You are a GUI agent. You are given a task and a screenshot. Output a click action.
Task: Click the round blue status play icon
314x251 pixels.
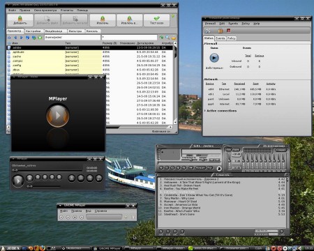[214, 58]
